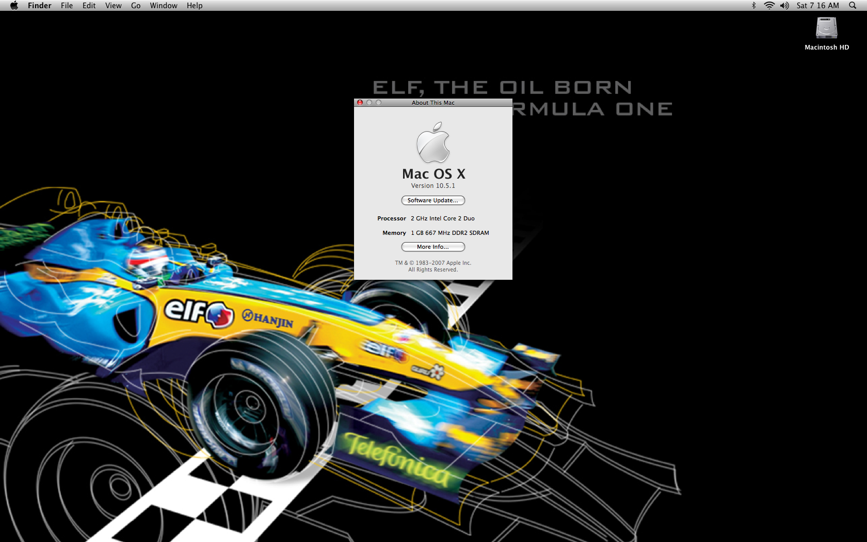Image resolution: width=867 pixels, height=542 pixels.
Task: Click the About This Mac title bar
Action: 433,103
